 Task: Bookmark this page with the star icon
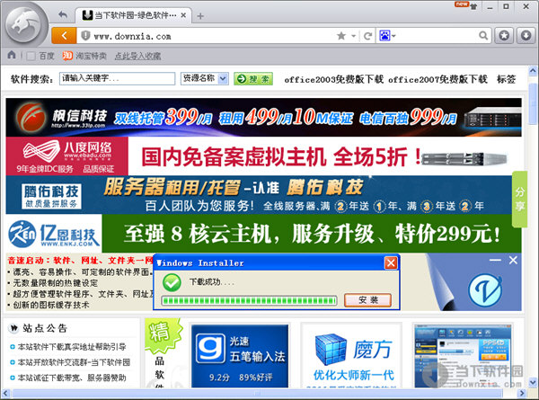341,36
